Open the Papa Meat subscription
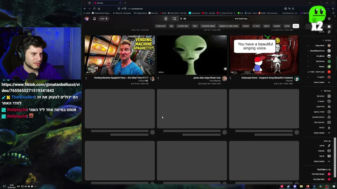The width and height of the screenshot is (337, 189). pyautogui.click(x=319, y=46)
